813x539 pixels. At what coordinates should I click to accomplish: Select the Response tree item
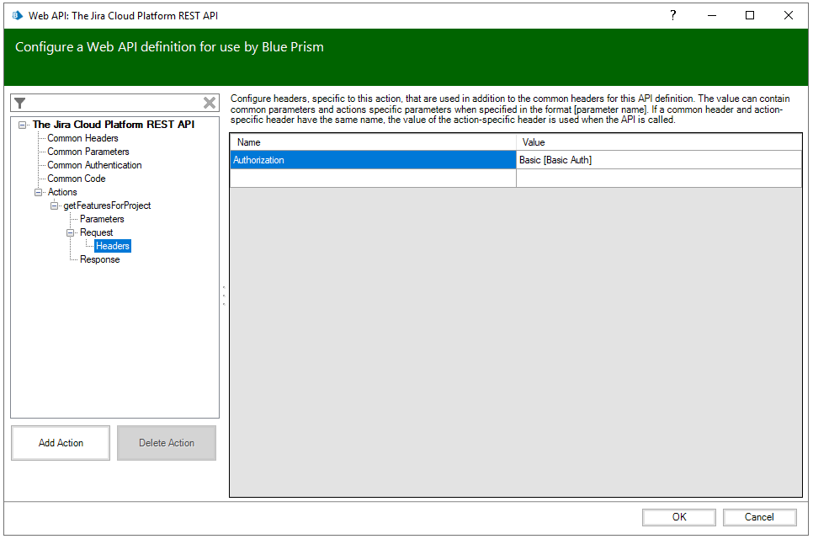click(99, 259)
